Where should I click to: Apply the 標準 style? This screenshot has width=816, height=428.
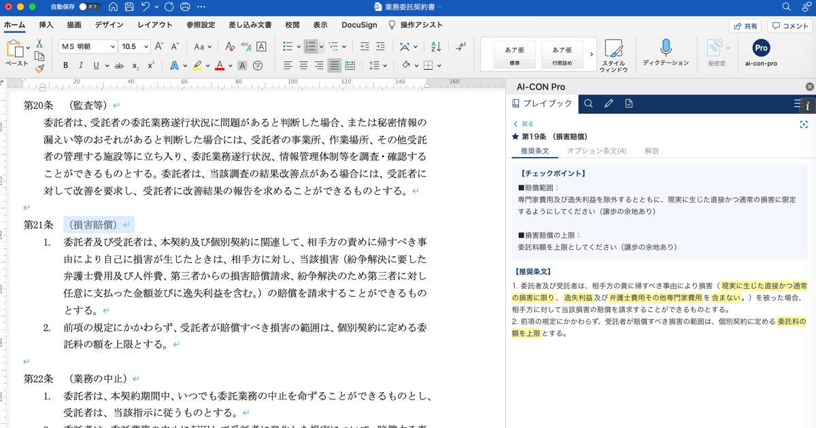(514, 54)
